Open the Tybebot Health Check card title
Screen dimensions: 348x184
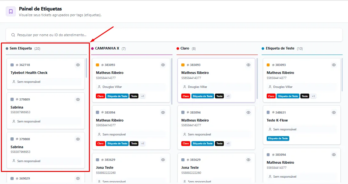pos(29,73)
